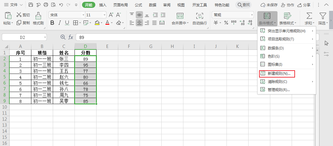Toggle align text left
The width and height of the screenshot is (333, 146).
(132, 23)
